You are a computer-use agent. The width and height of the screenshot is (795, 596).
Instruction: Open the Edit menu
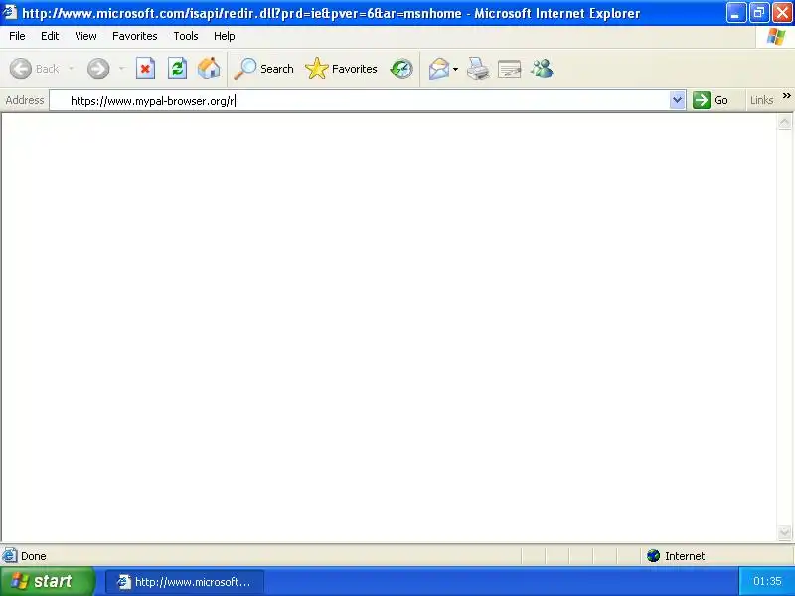50,36
